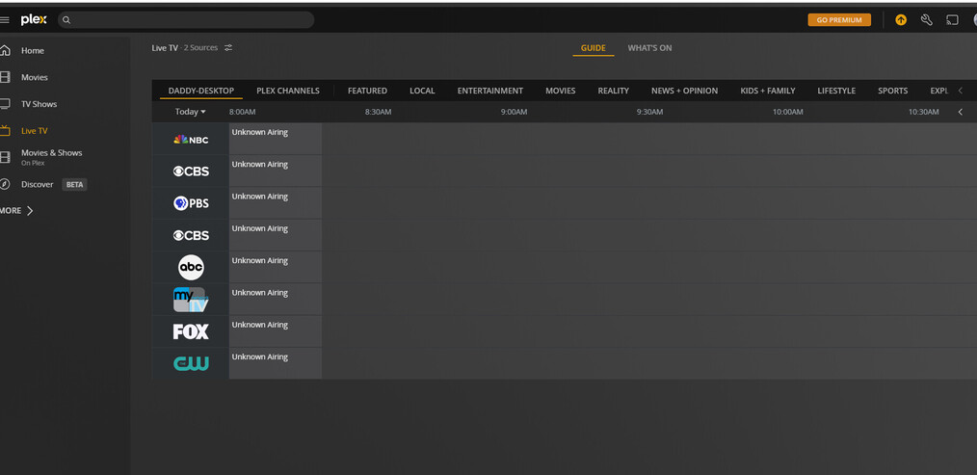Screen dimensions: 977x475
Task: Click the Discover compass icon
Action: pos(5,184)
